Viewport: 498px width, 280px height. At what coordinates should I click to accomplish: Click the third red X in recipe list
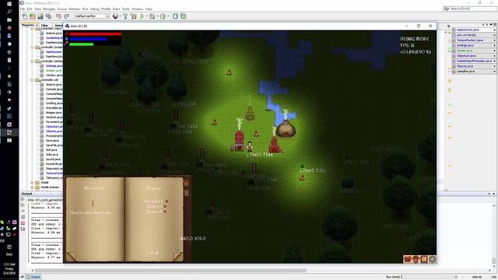[165, 212]
